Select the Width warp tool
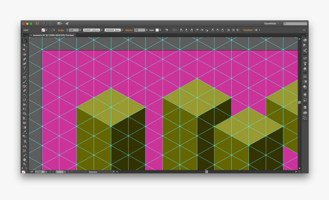This screenshot has height=200, width=329. (24, 105)
